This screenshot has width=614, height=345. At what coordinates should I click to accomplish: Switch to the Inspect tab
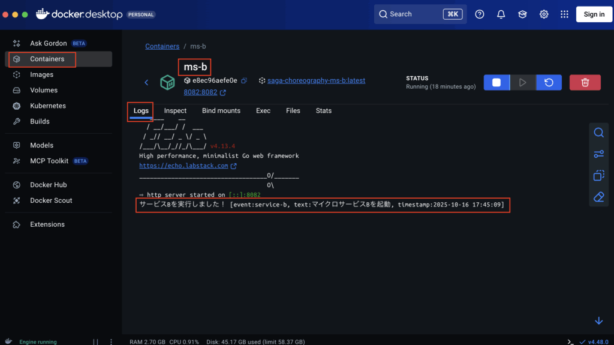(175, 111)
